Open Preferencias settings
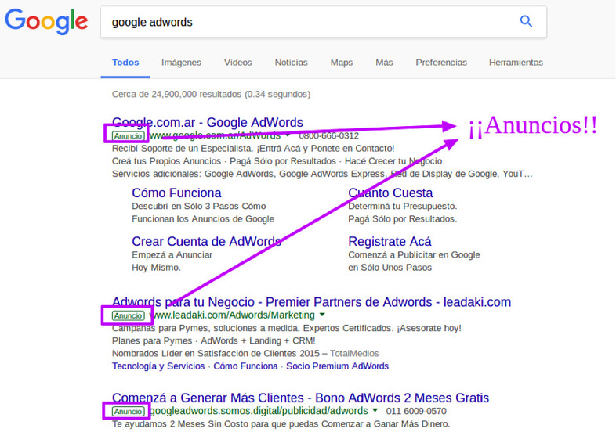Viewport: 616px width, 443px height. pos(441,63)
